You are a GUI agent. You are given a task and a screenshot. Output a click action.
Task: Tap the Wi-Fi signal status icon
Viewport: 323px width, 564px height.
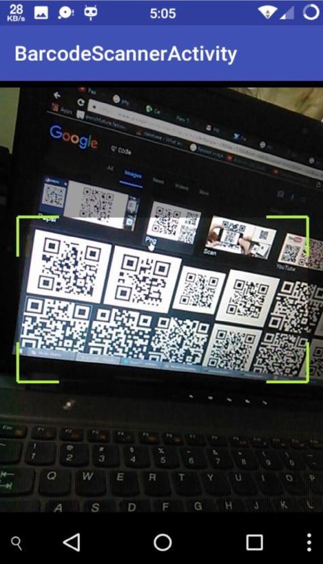267,13
